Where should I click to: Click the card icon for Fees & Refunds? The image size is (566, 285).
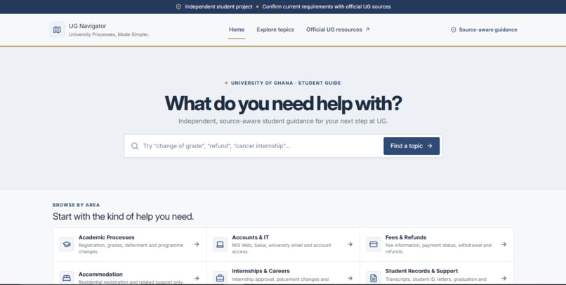(x=374, y=244)
